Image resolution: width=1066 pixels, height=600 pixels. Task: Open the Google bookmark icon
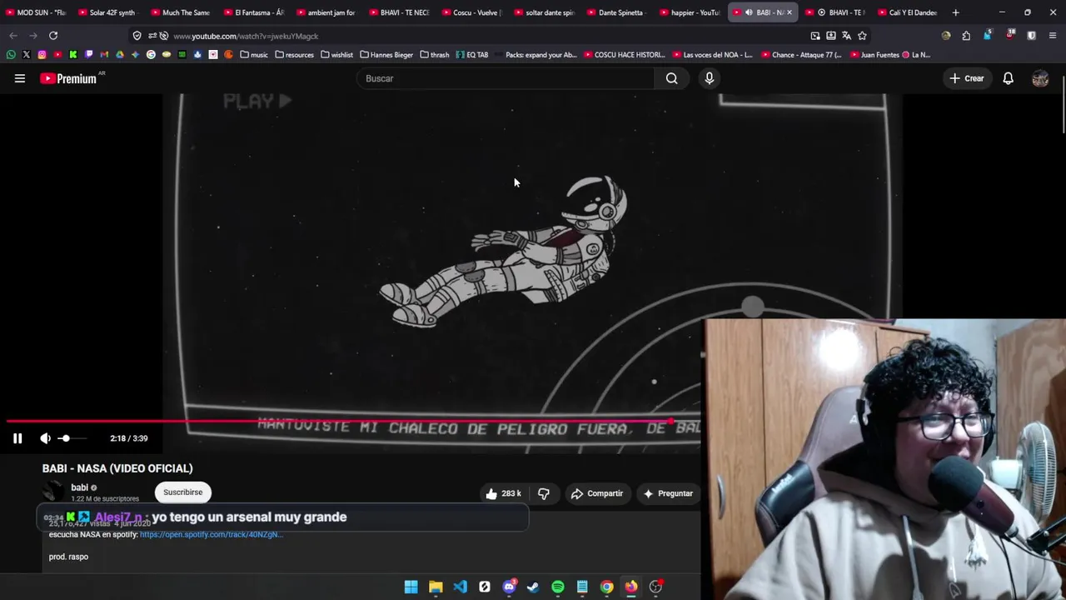tap(151, 55)
